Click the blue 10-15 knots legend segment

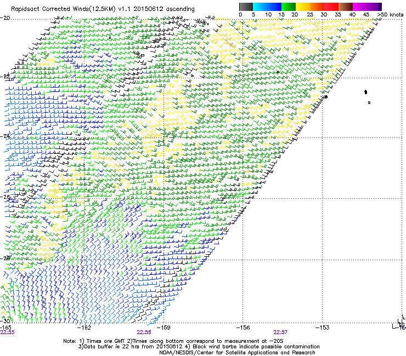pos(274,7)
